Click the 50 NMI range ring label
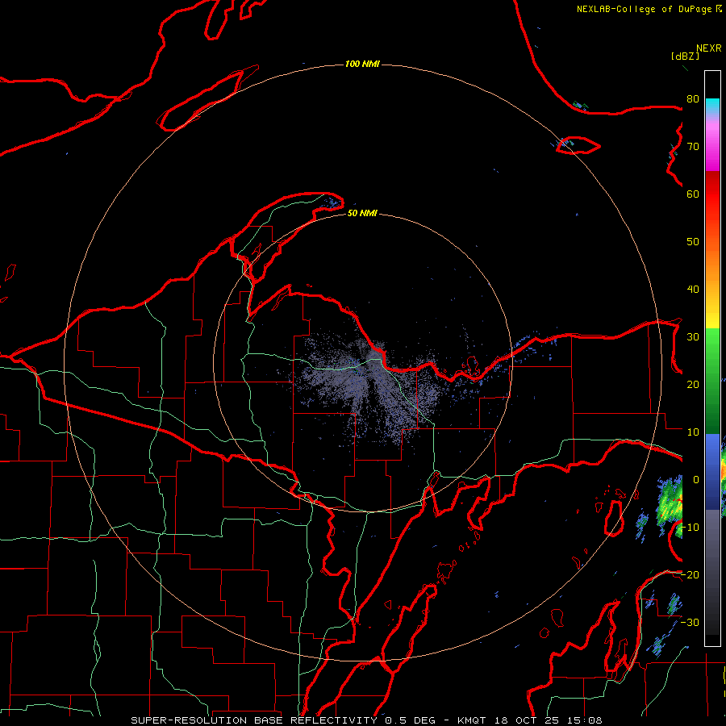The width and height of the screenshot is (726, 726). [362, 213]
